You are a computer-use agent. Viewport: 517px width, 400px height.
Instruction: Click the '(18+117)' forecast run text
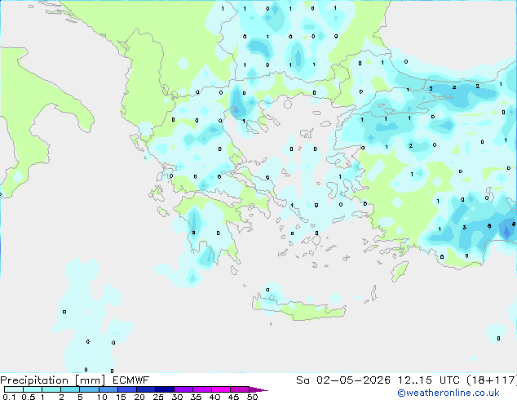(x=492, y=380)
